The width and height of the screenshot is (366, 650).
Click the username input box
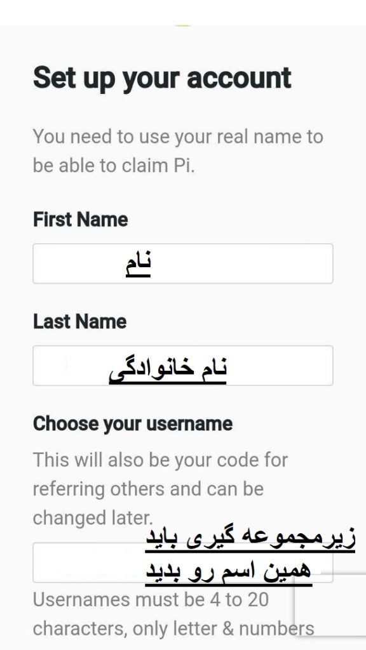[x=183, y=562]
